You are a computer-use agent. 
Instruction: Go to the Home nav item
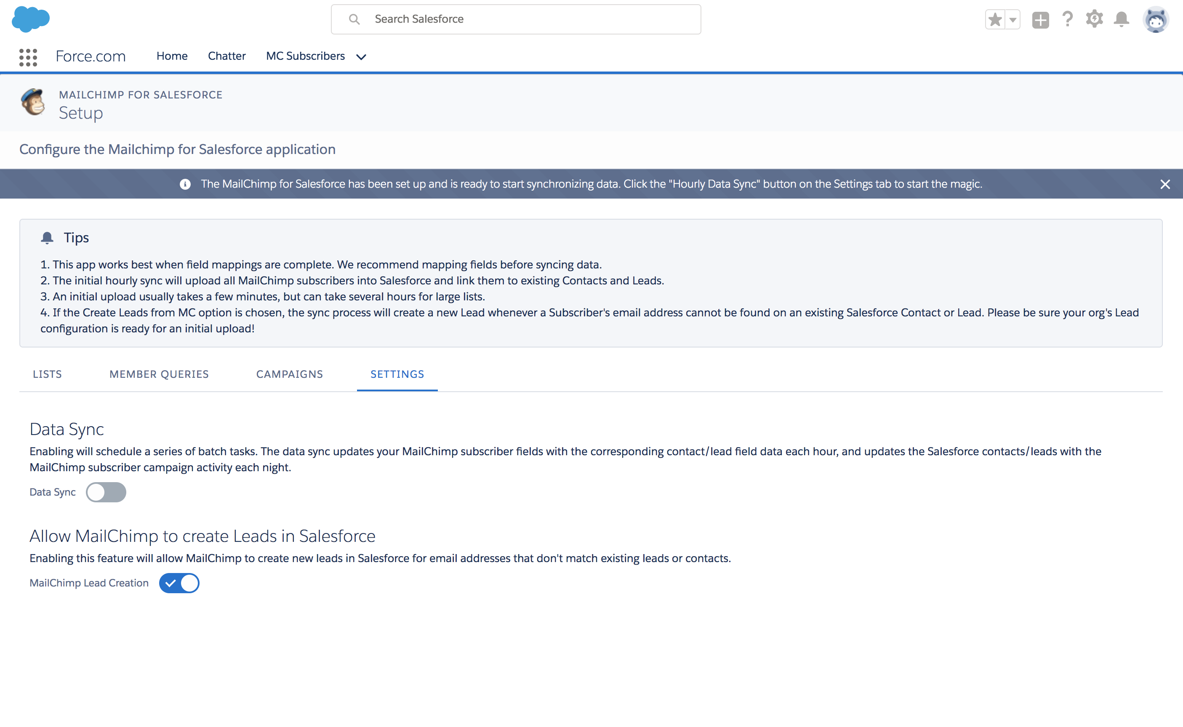point(172,56)
